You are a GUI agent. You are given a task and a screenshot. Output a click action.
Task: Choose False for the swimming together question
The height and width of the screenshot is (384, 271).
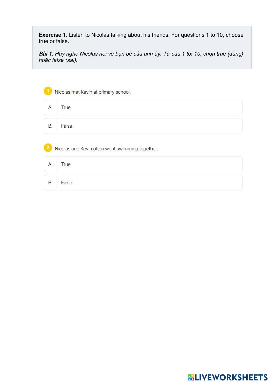(143, 183)
